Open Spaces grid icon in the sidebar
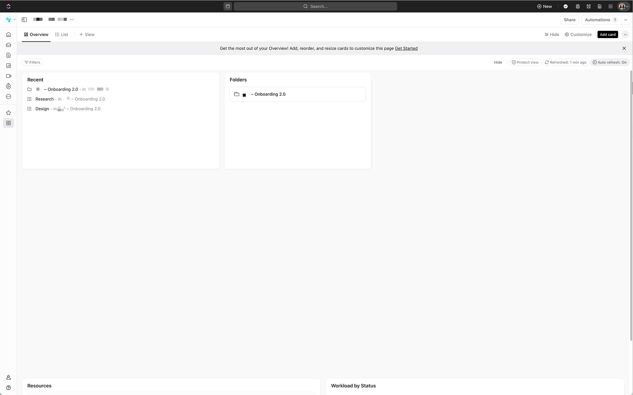The width and height of the screenshot is (633, 395). (8, 123)
